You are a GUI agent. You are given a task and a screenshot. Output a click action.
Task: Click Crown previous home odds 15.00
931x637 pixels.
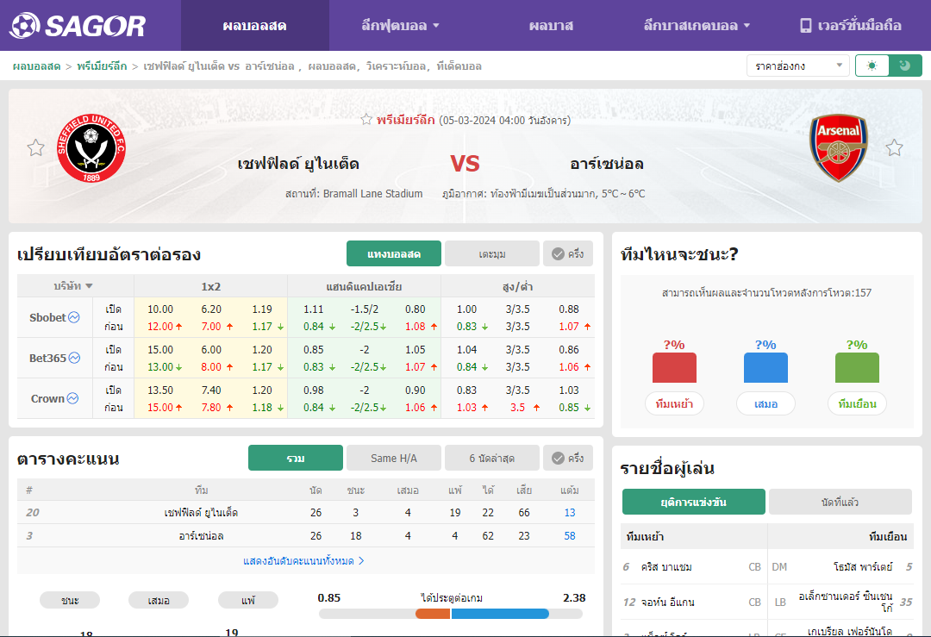160,408
